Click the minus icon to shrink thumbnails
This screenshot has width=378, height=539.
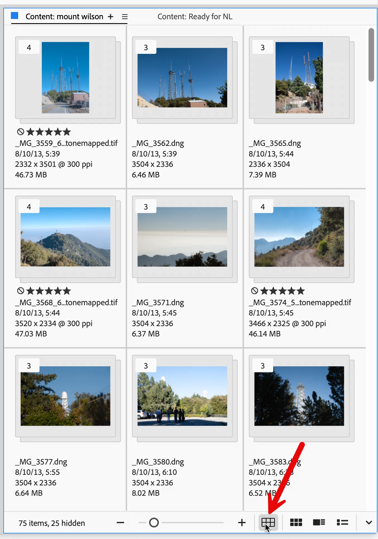click(120, 523)
